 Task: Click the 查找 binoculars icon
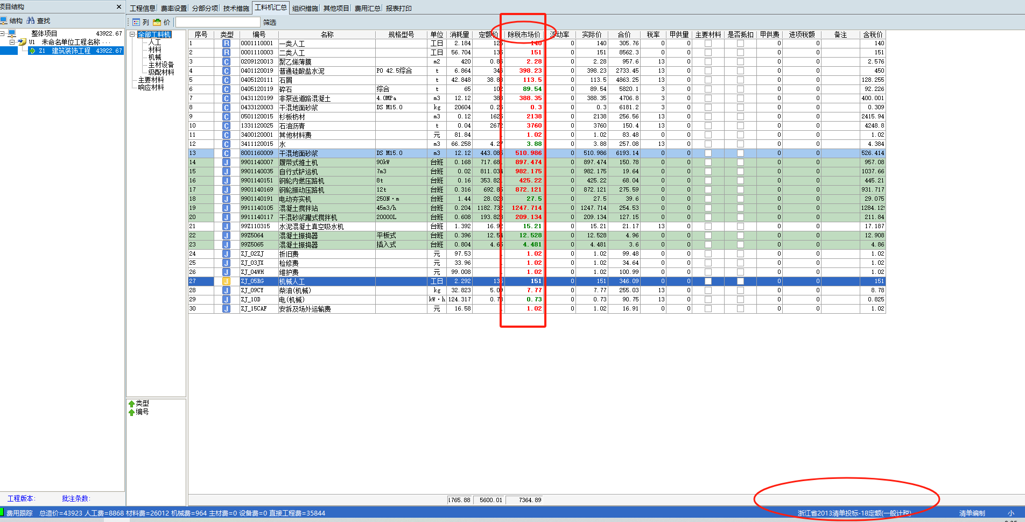point(31,20)
